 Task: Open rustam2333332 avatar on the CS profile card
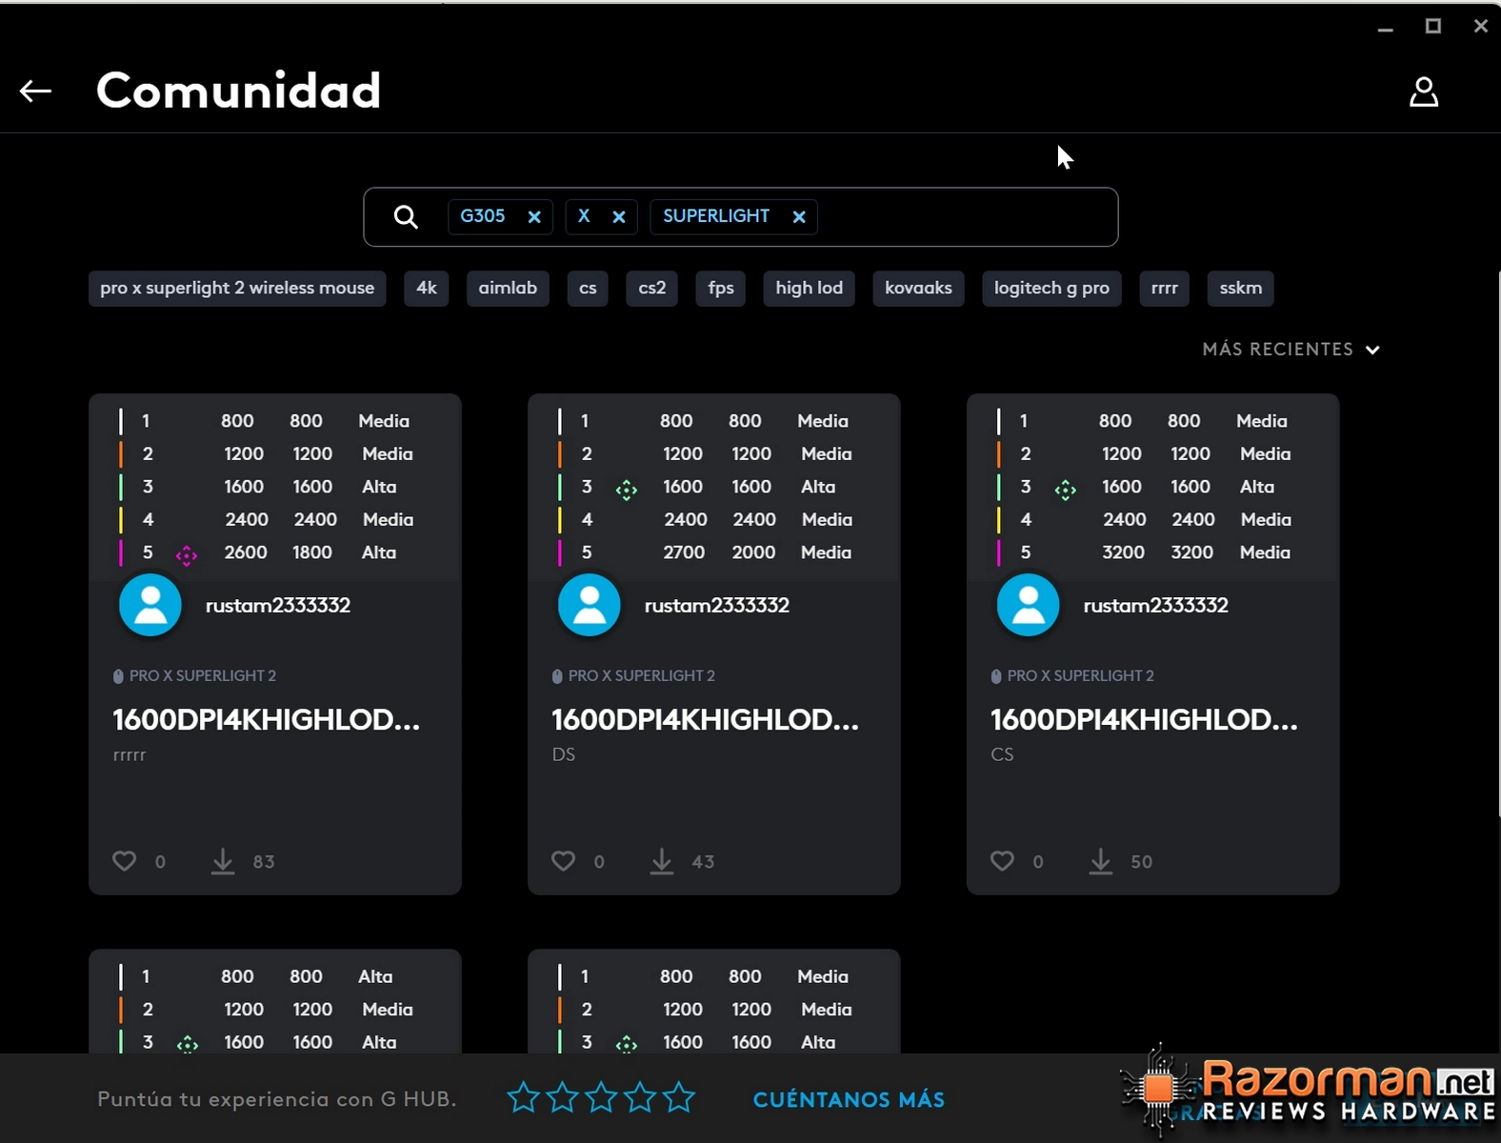pos(1028,605)
